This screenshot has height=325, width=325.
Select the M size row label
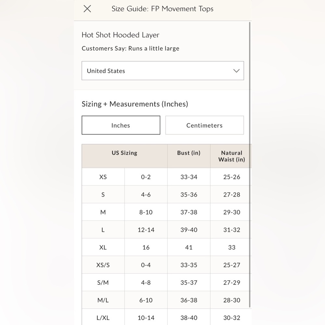click(103, 212)
